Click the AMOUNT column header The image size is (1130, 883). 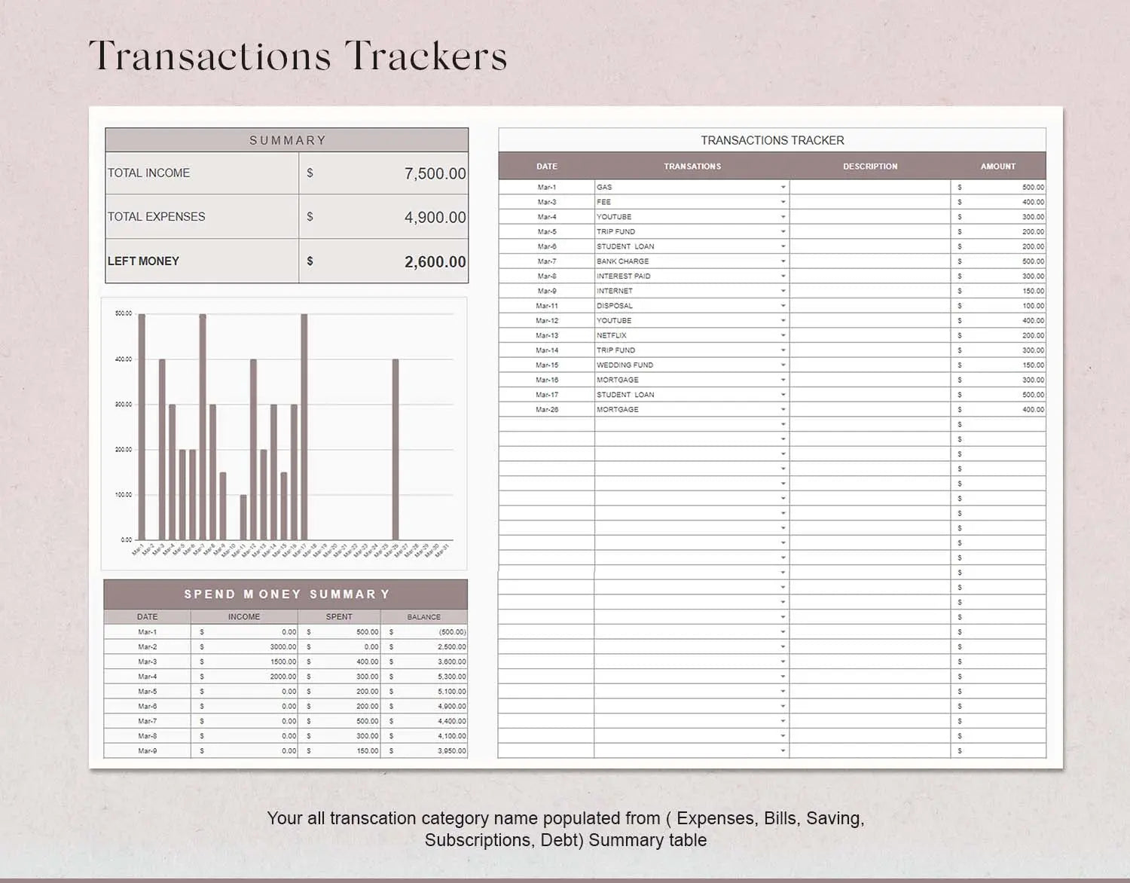pyautogui.click(x=998, y=167)
